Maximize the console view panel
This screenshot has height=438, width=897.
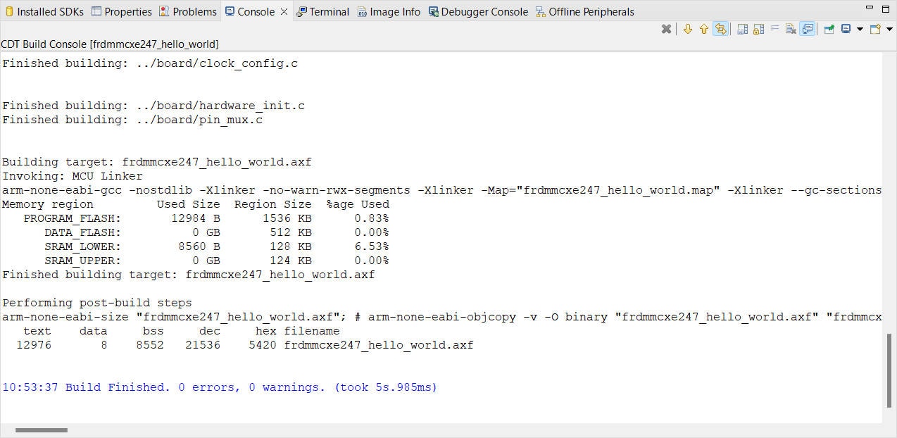coord(886,8)
